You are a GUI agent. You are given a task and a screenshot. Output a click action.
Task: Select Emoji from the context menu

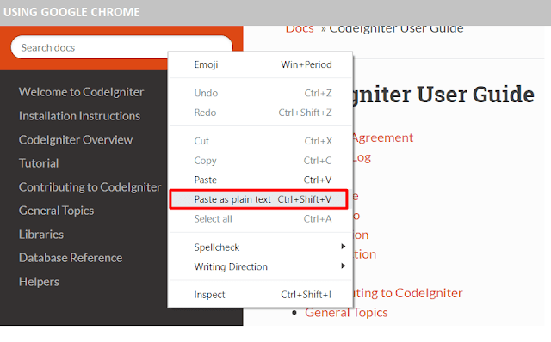[x=260, y=64]
